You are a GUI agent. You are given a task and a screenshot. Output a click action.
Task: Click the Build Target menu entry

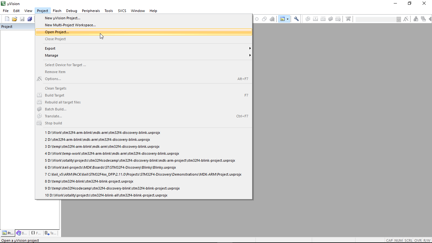[144, 95]
